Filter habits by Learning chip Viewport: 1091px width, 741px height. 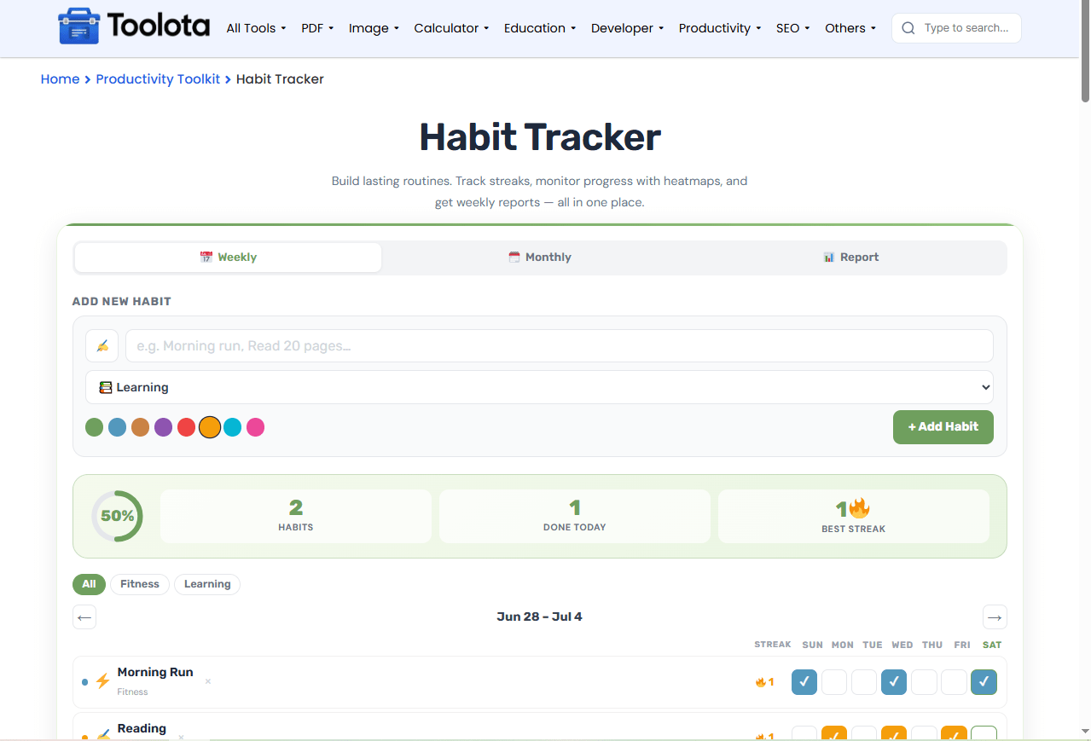coord(207,584)
